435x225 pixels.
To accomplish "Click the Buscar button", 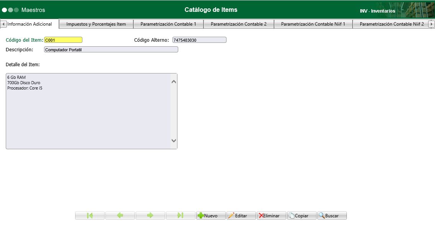I will click(332, 215).
